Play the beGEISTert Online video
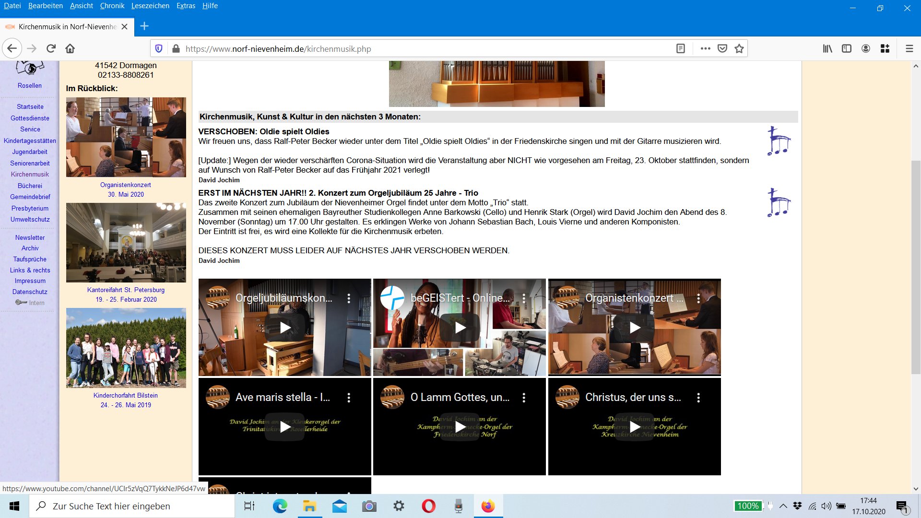Viewport: 921px width, 518px height. pos(460,328)
